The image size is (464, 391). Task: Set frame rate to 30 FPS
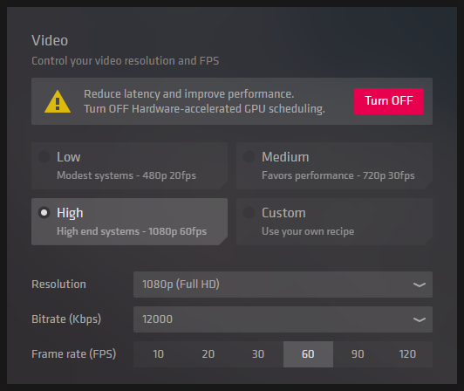258,354
